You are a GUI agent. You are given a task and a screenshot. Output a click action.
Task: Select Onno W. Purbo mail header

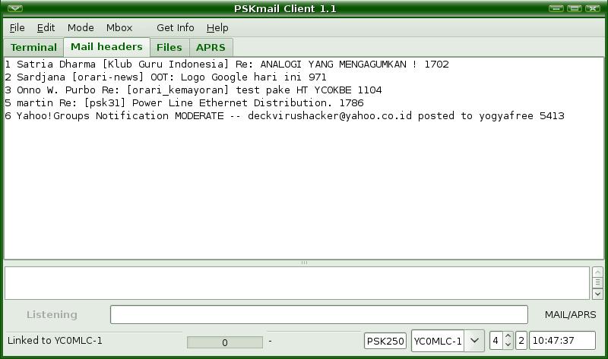(x=193, y=90)
